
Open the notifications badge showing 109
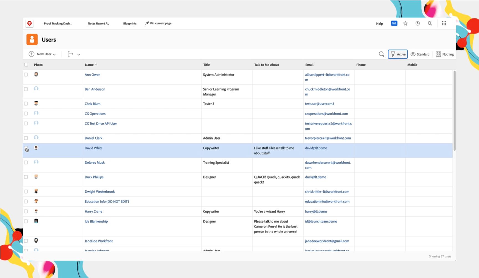click(x=394, y=24)
